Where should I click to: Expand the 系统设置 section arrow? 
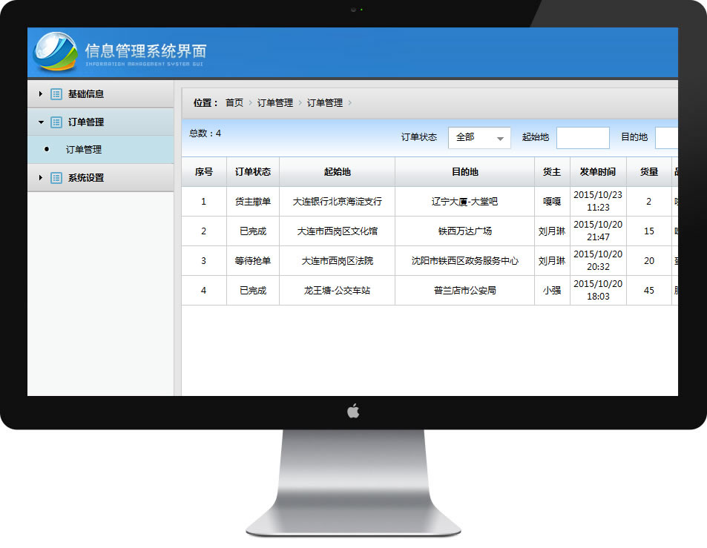(41, 178)
